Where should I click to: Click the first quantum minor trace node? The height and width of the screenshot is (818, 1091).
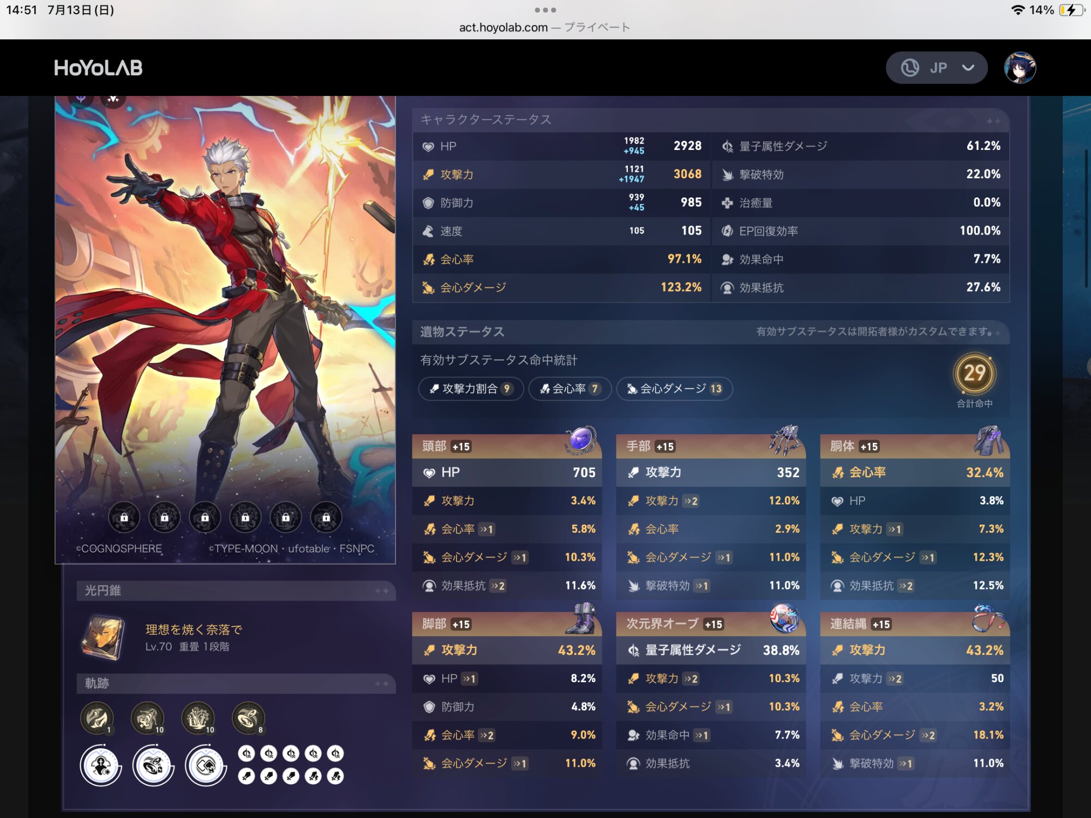[x=247, y=754]
